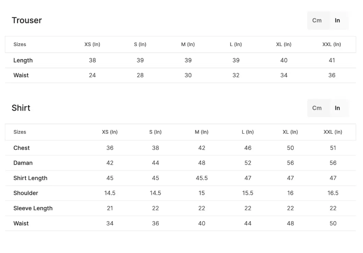This screenshot has height=253, width=363.
Task: Select the Shirt Length row label
Action: tap(30, 178)
